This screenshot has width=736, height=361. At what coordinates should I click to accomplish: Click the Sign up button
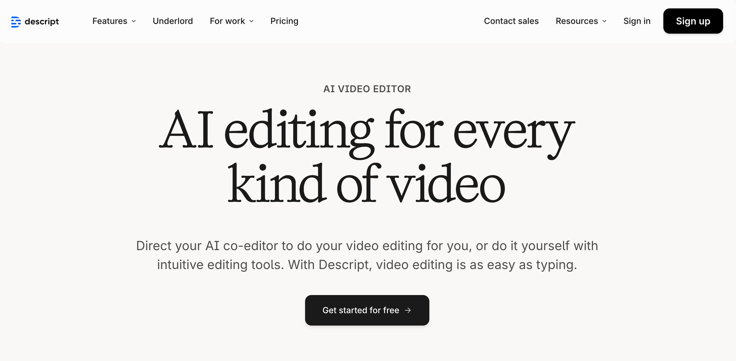click(693, 21)
